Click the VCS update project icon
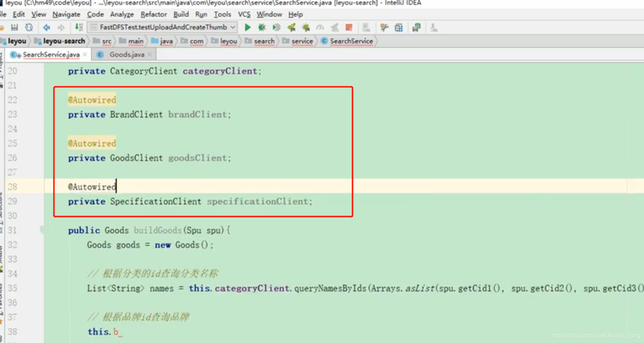 tap(416, 27)
